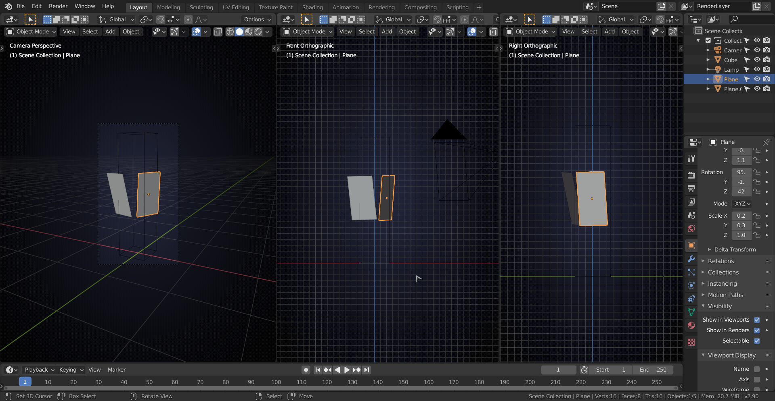Uncheck Show in Renders checkbox

[x=757, y=330]
